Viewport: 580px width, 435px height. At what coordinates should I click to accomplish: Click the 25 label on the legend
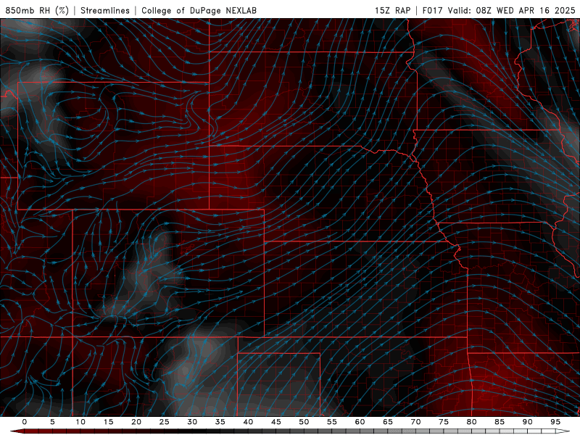(165, 422)
